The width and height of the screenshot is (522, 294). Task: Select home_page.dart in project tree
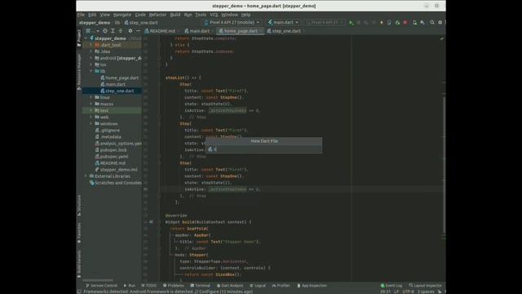coord(122,78)
